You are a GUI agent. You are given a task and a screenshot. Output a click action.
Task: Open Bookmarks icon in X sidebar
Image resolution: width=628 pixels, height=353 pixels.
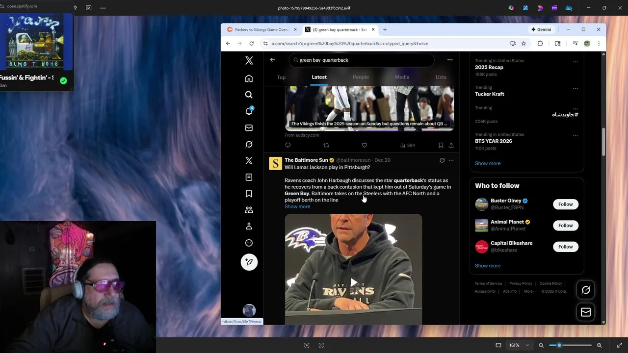[x=249, y=194]
